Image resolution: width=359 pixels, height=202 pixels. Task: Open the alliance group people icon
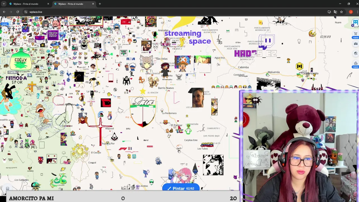356,43
